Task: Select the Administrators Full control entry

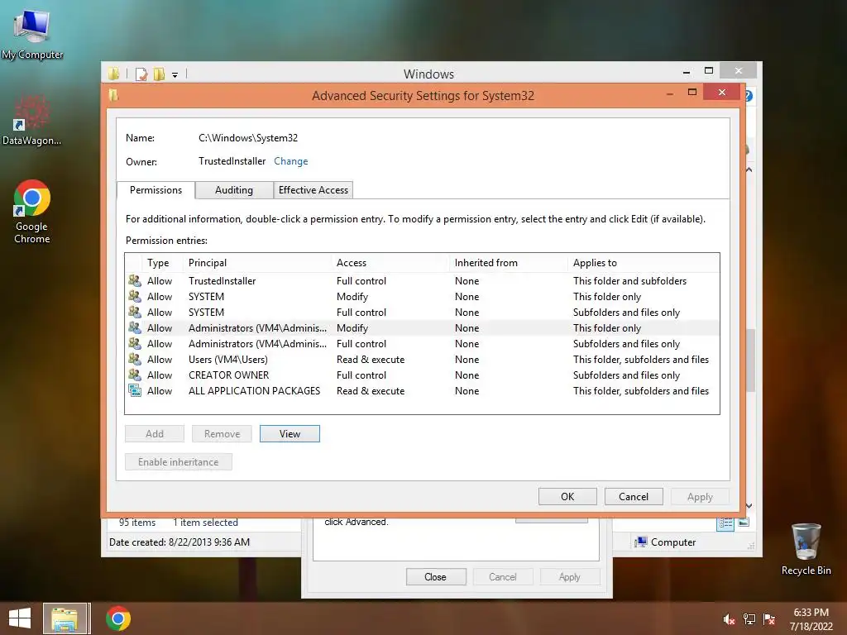Action: [x=422, y=343]
